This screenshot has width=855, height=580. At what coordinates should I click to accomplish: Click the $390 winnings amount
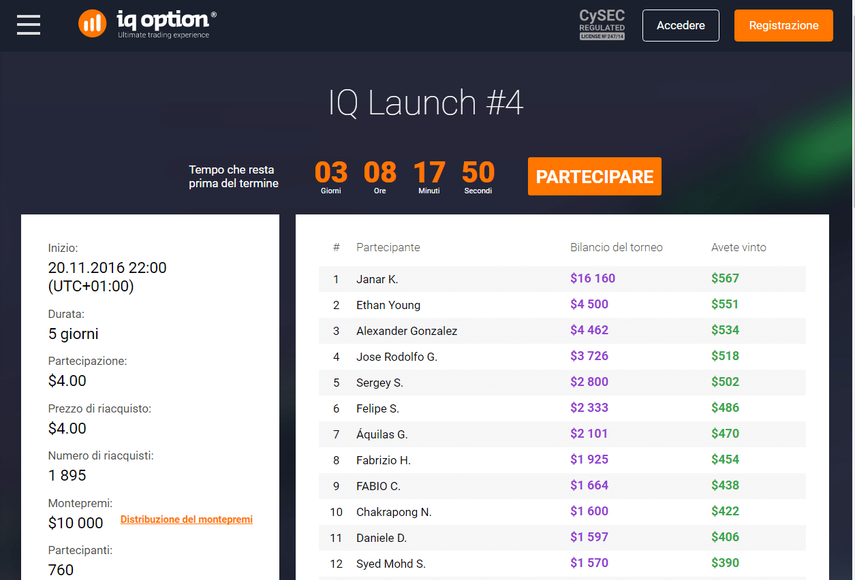pyautogui.click(x=725, y=563)
